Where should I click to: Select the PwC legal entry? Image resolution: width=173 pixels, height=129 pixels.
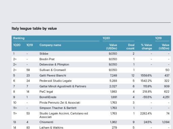pos(46,92)
